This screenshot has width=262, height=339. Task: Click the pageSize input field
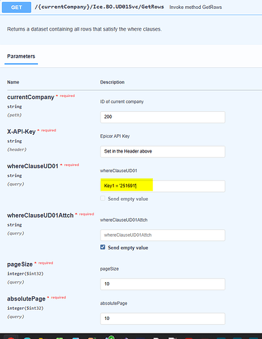163,284
